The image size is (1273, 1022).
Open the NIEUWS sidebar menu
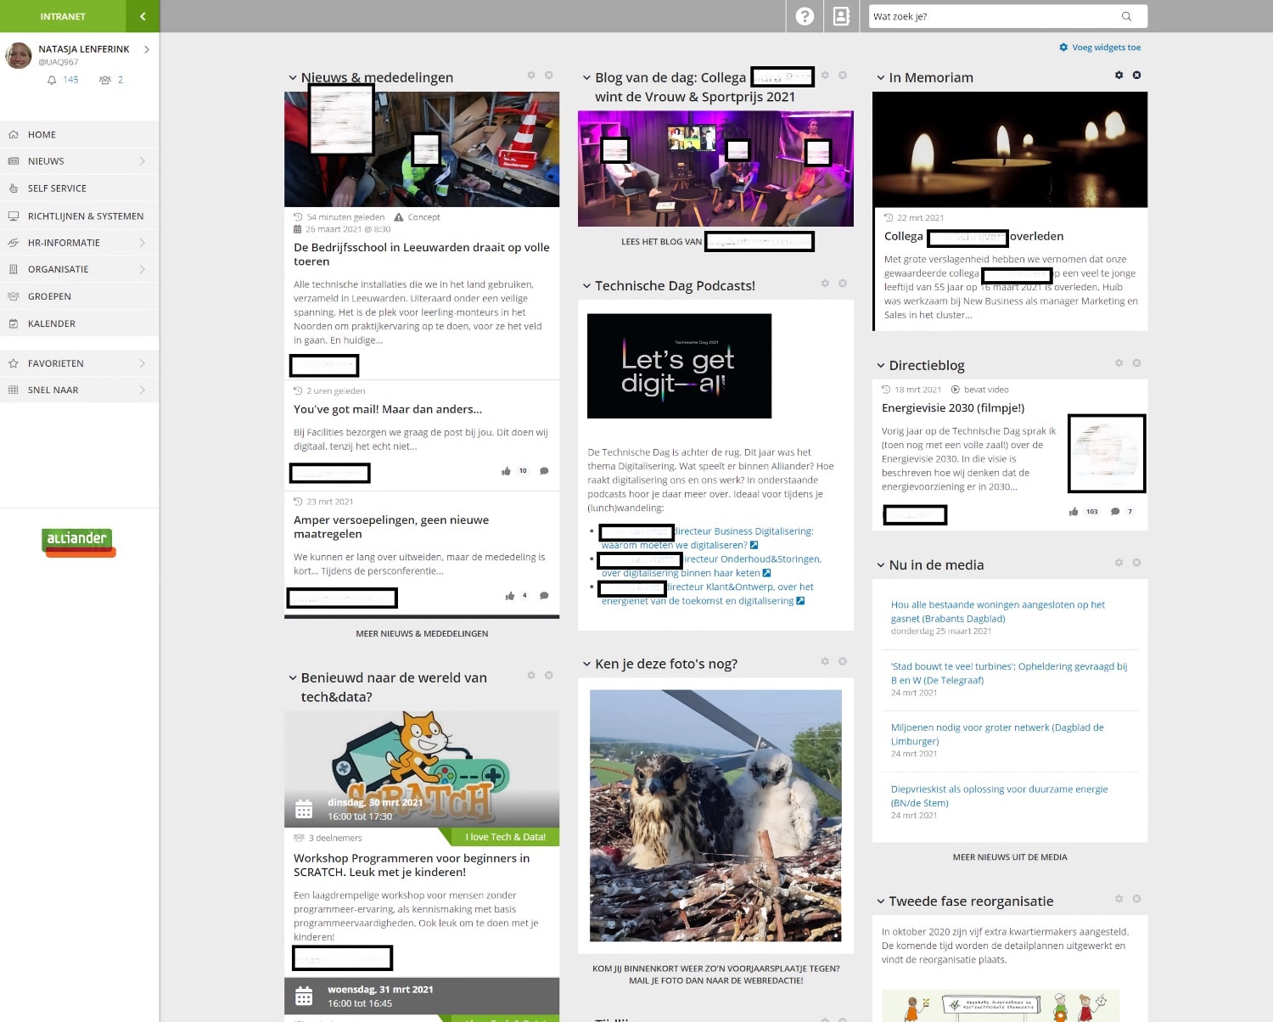click(80, 161)
